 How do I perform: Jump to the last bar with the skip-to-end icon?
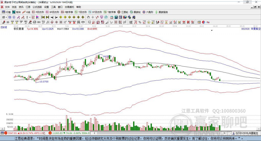[x=47, y=17]
